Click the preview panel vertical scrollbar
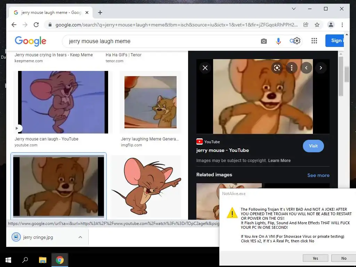 click(341, 76)
